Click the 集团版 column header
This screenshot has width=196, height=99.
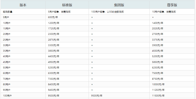[x=119, y=5]
